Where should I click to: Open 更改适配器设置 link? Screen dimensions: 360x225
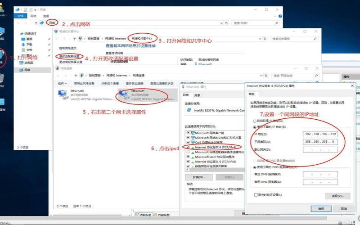[69, 56]
